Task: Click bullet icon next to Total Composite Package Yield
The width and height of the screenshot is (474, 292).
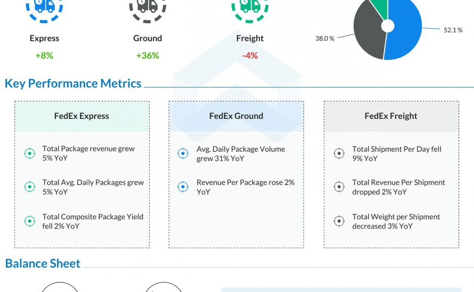Action: tap(30, 221)
